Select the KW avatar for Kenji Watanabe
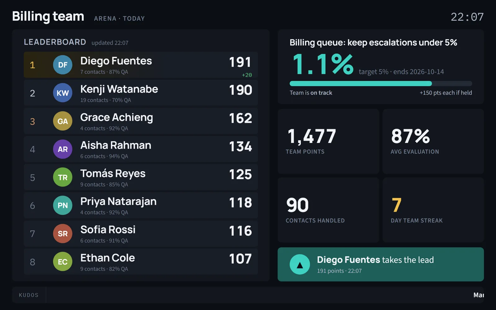The height and width of the screenshot is (310, 496). (x=63, y=93)
